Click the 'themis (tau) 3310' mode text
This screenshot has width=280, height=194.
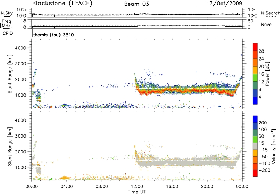pos(54,35)
